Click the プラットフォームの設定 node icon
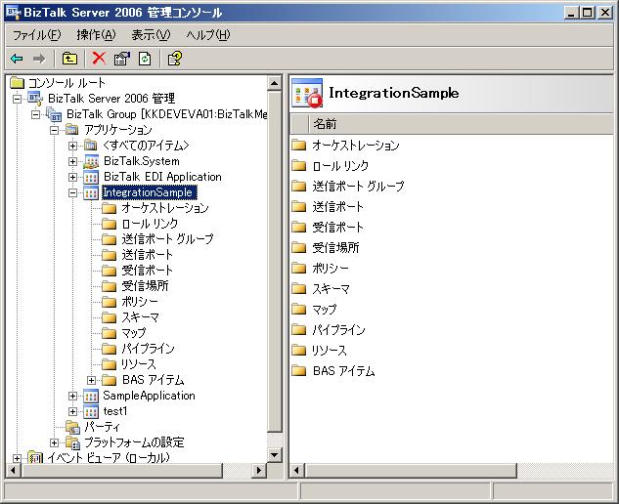619x504 pixels. [x=72, y=442]
